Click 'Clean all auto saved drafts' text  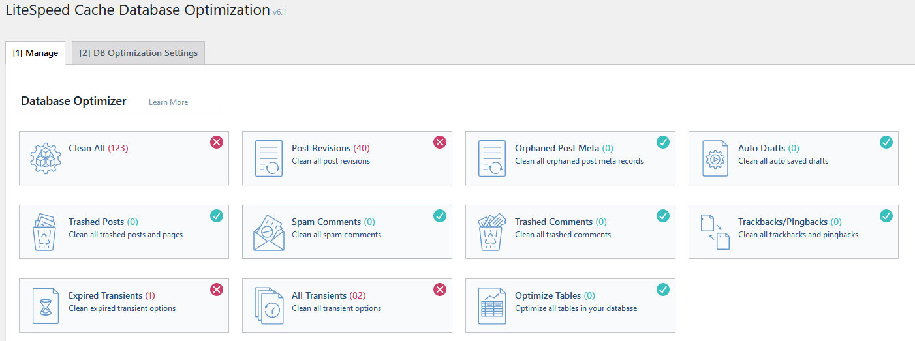coord(783,161)
